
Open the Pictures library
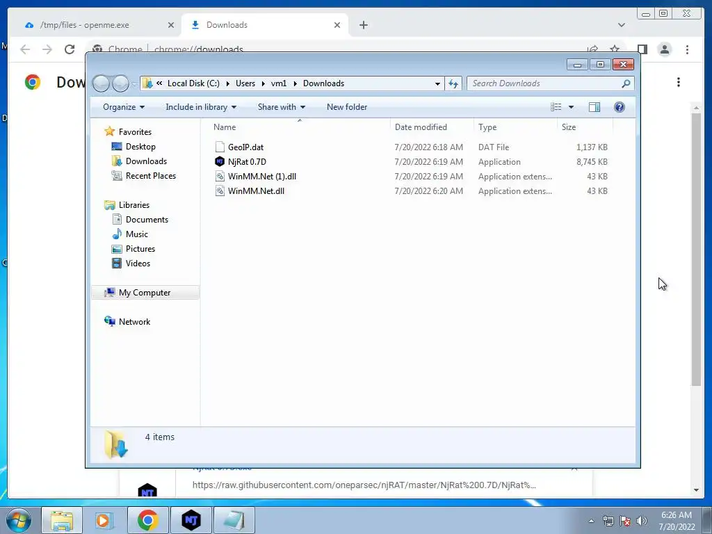point(140,248)
